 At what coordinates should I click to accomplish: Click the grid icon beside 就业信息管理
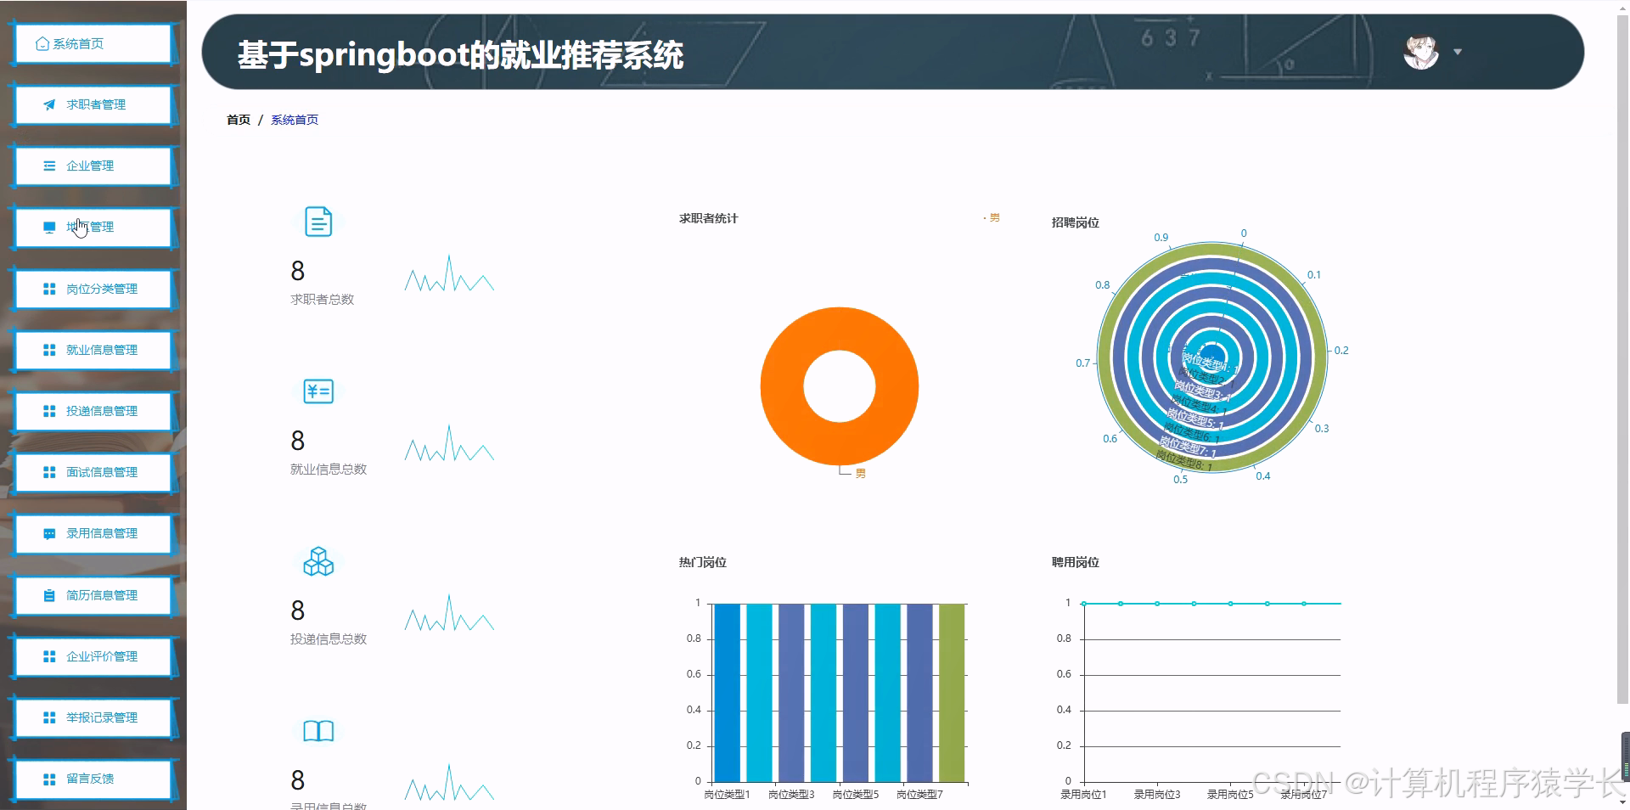pos(49,350)
